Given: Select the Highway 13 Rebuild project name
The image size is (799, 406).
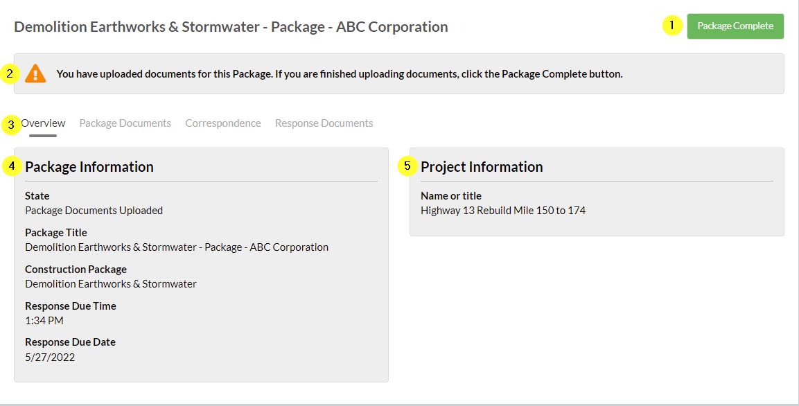Looking at the screenshot, I should tap(503, 210).
